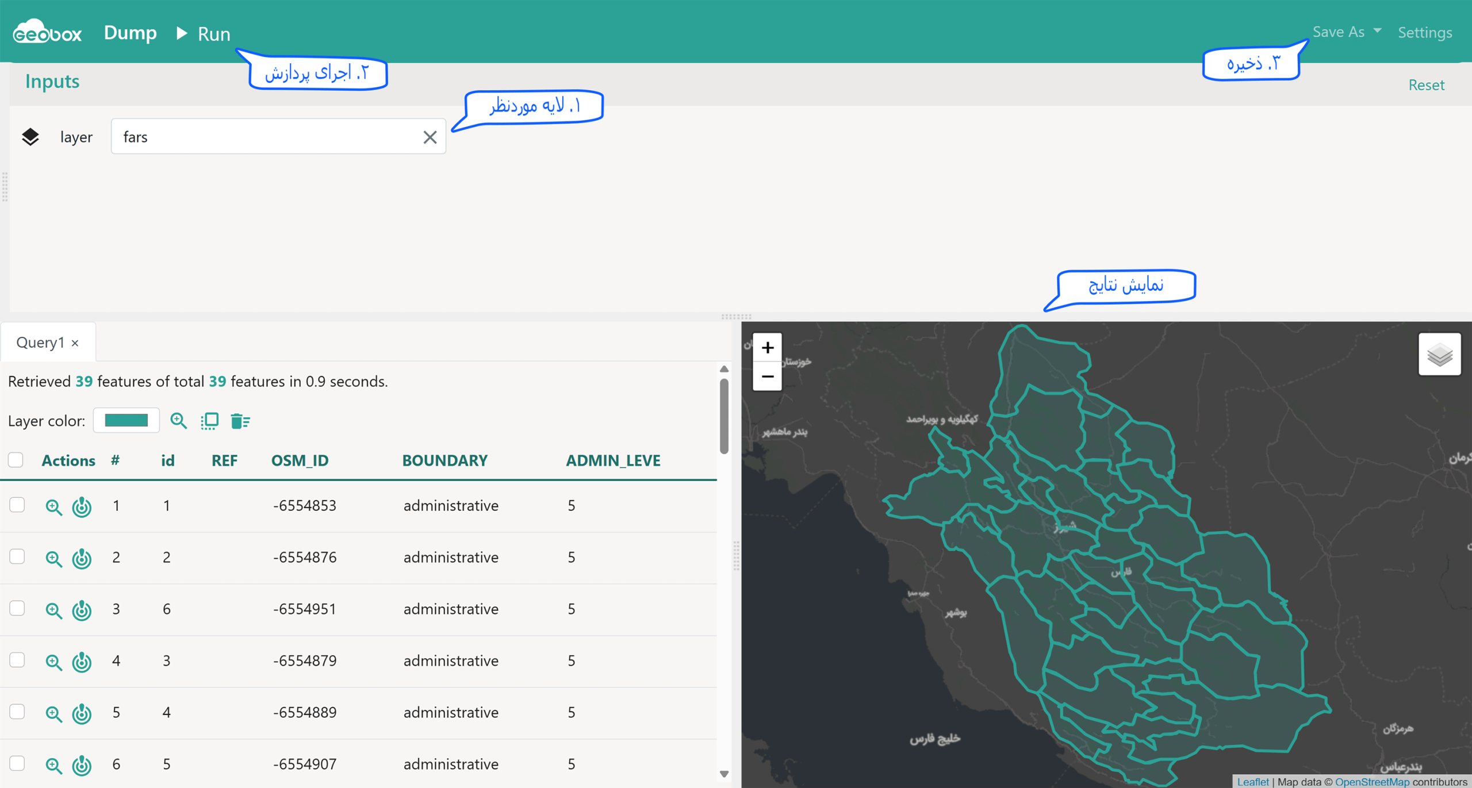Click the Inputs heading
The width and height of the screenshot is (1472, 788).
click(x=52, y=81)
